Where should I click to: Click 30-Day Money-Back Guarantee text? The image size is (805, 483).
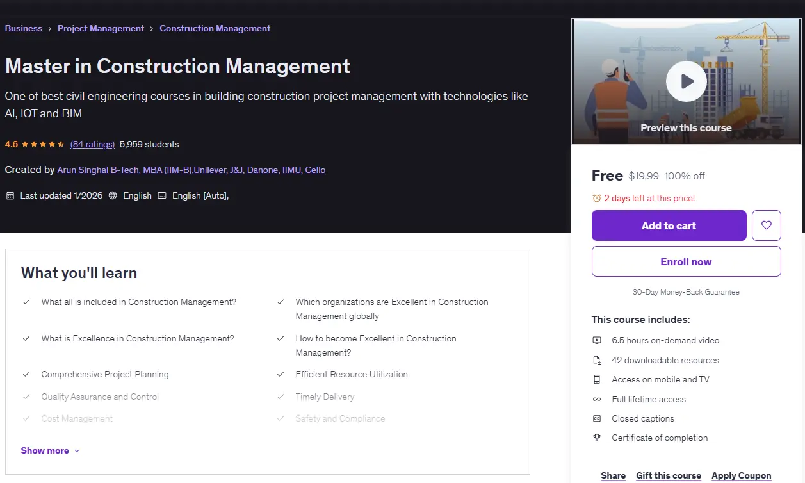[686, 292]
